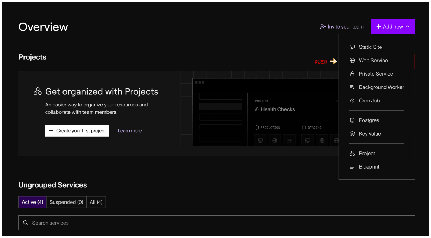Screen dimensions: 431x238
Task: Click the Cron Job stopwatch icon
Action: coord(352,101)
